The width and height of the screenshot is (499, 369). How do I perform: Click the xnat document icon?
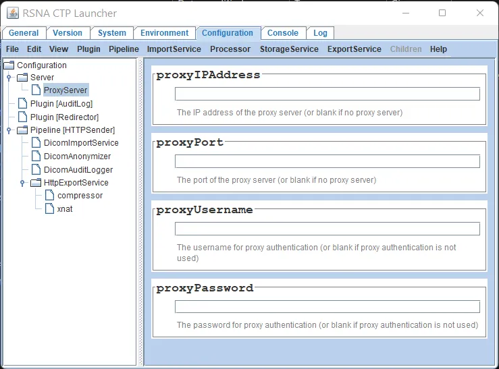click(49, 208)
